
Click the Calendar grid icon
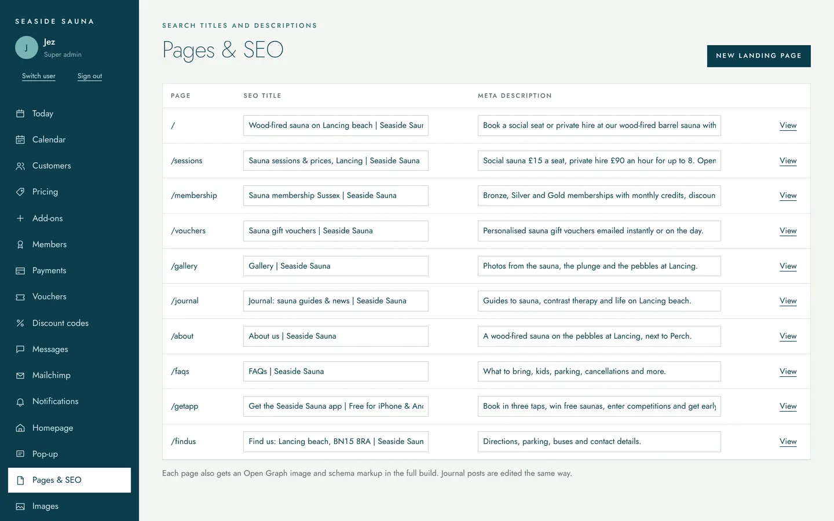(x=20, y=140)
